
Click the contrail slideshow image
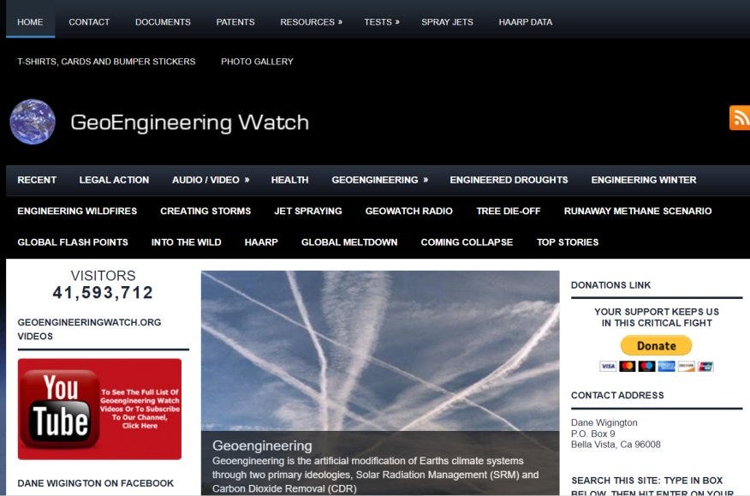coord(380,351)
